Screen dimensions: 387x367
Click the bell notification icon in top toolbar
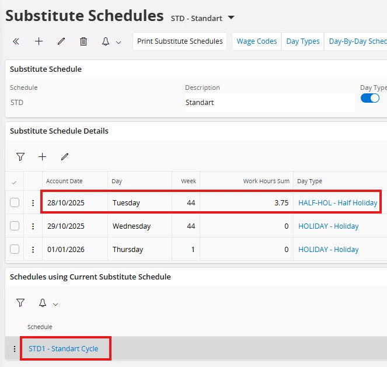(106, 41)
